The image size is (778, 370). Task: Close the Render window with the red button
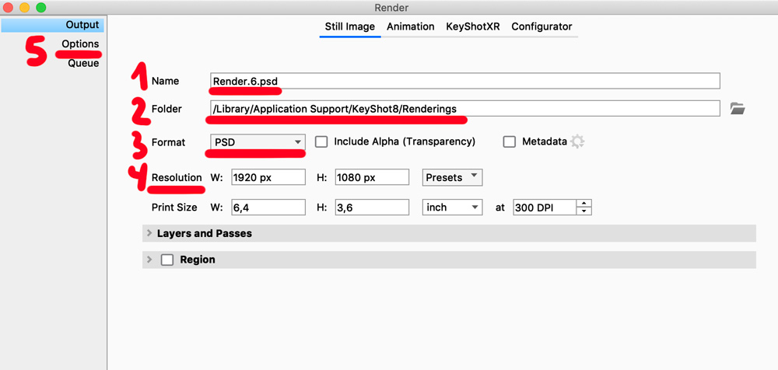tap(8, 8)
